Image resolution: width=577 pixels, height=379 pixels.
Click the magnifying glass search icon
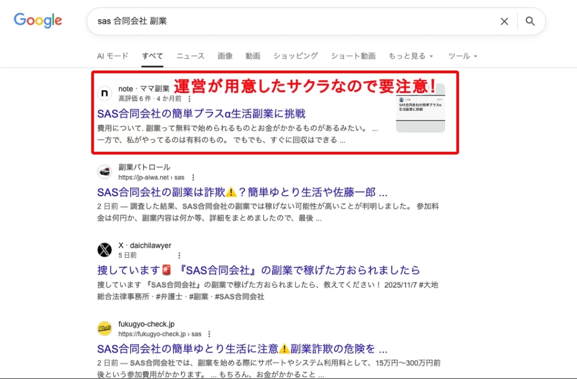point(530,21)
